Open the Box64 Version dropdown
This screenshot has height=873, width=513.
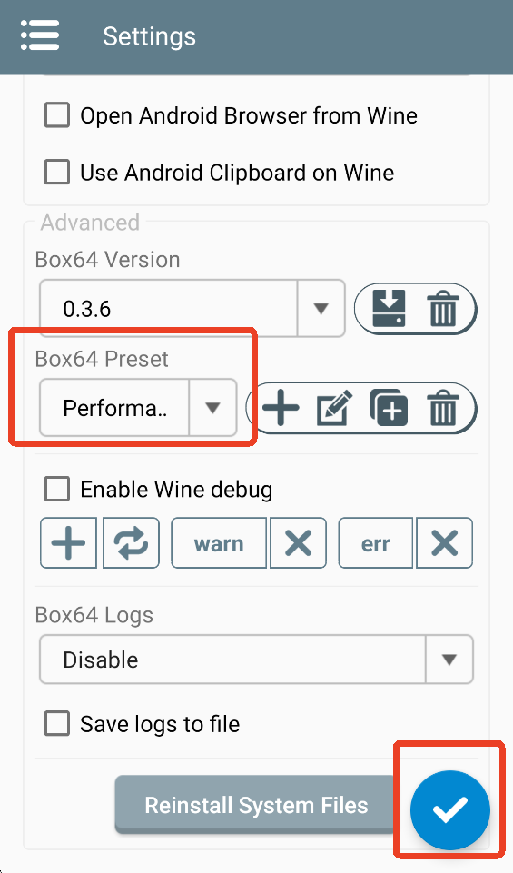coord(192,309)
